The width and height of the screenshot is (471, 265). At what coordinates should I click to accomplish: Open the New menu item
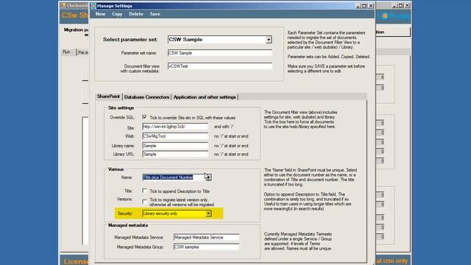[100, 14]
